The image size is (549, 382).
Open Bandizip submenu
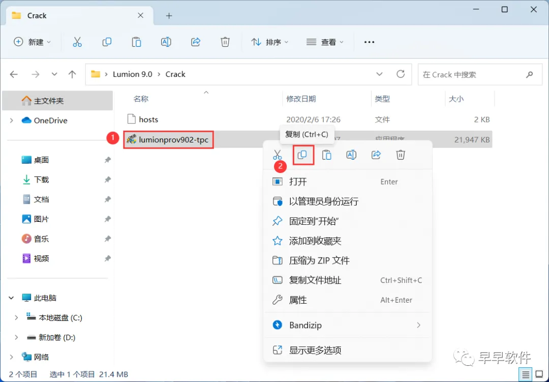pyautogui.click(x=347, y=325)
